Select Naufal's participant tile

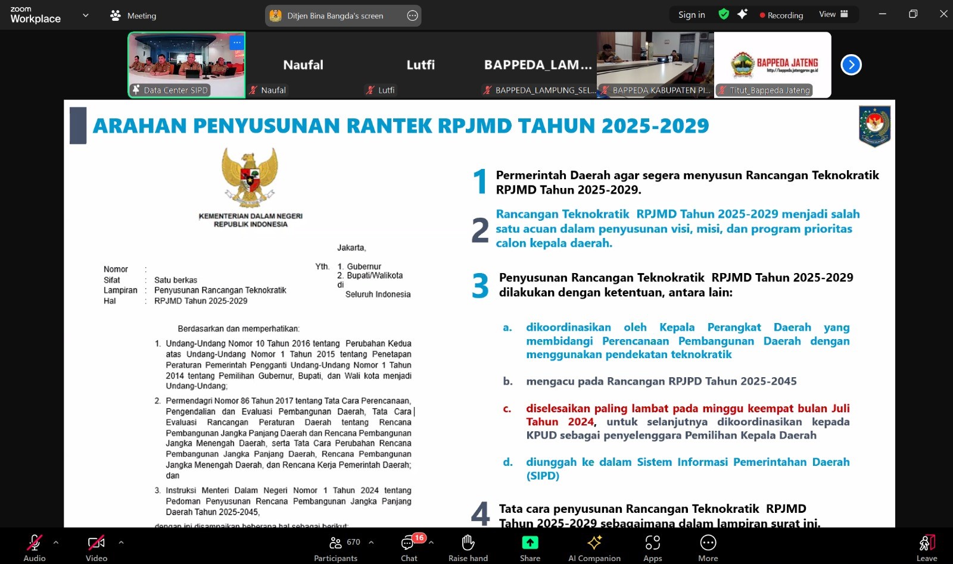[x=303, y=65]
